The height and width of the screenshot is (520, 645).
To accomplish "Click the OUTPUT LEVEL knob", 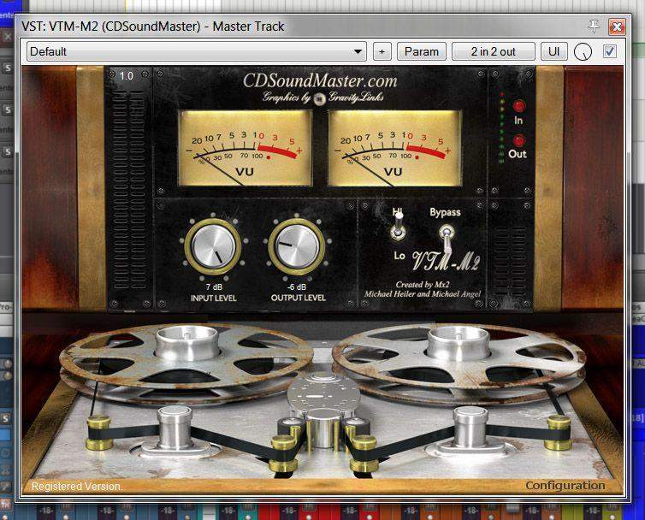I will coord(297,247).
